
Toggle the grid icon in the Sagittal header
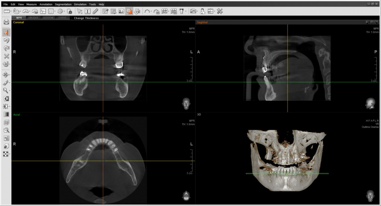click(372, 22)
